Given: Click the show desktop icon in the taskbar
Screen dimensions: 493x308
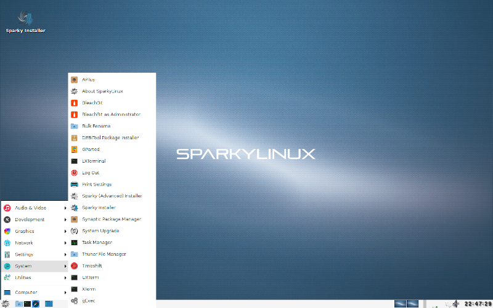Looking at the screenshot, I should tap(49, 304).
